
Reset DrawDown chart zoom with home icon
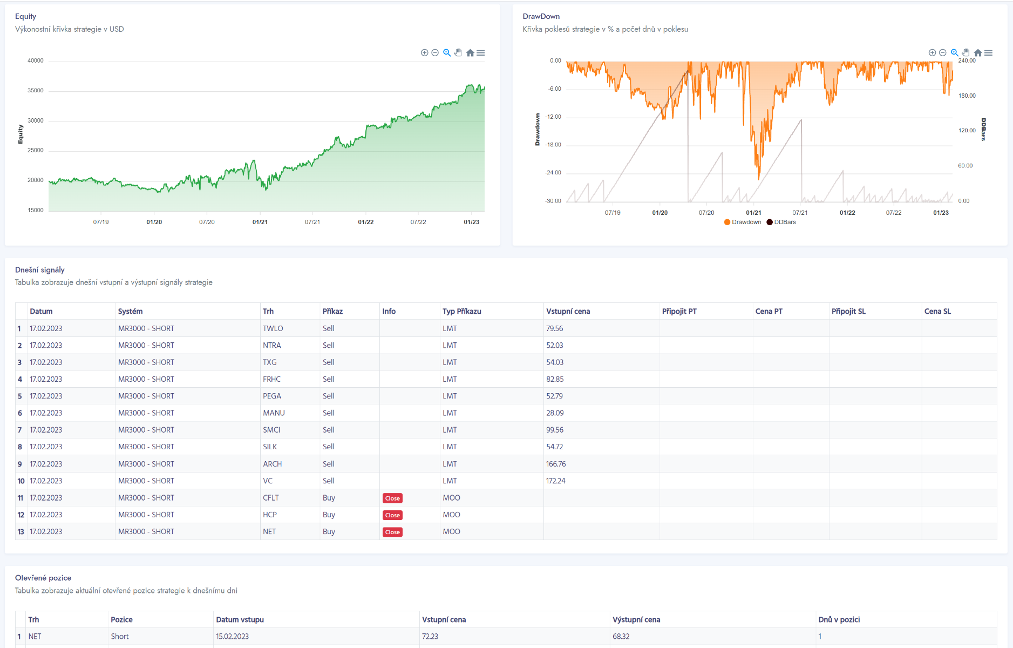pyautogui.click(x=978, y=53)
